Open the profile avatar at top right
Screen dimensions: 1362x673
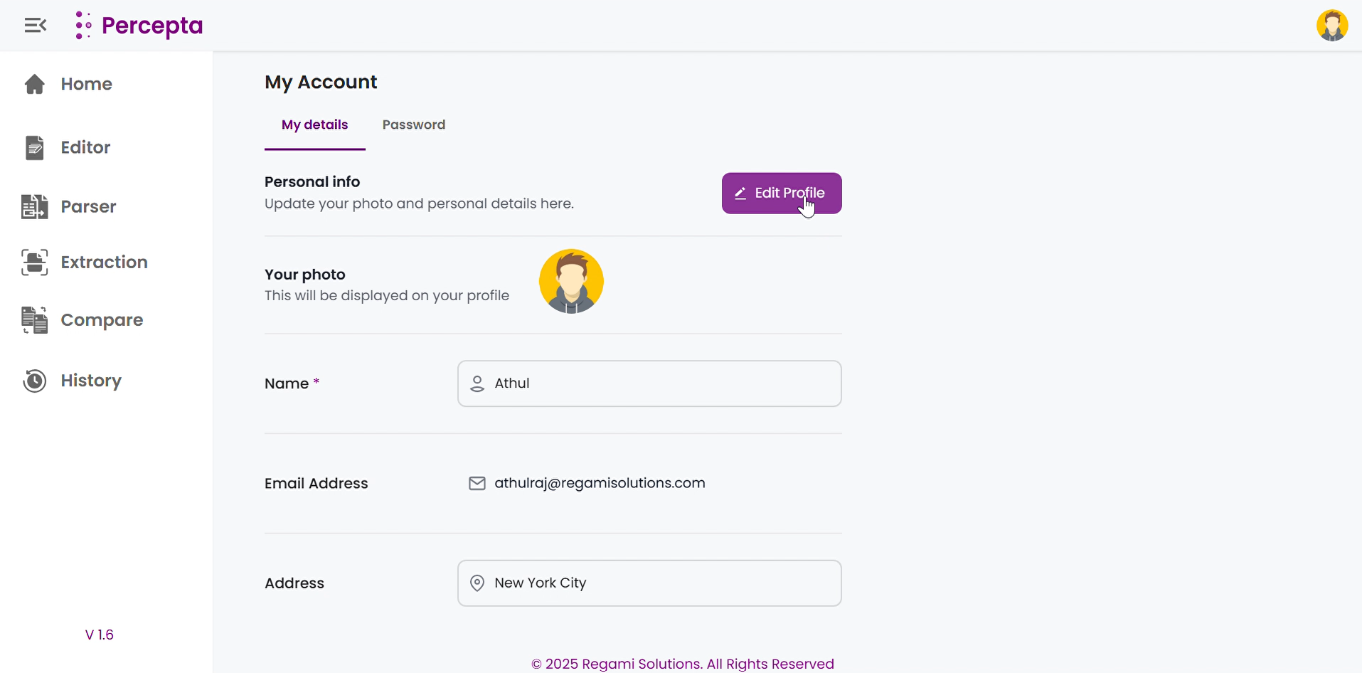click(x=1333, y=25)
